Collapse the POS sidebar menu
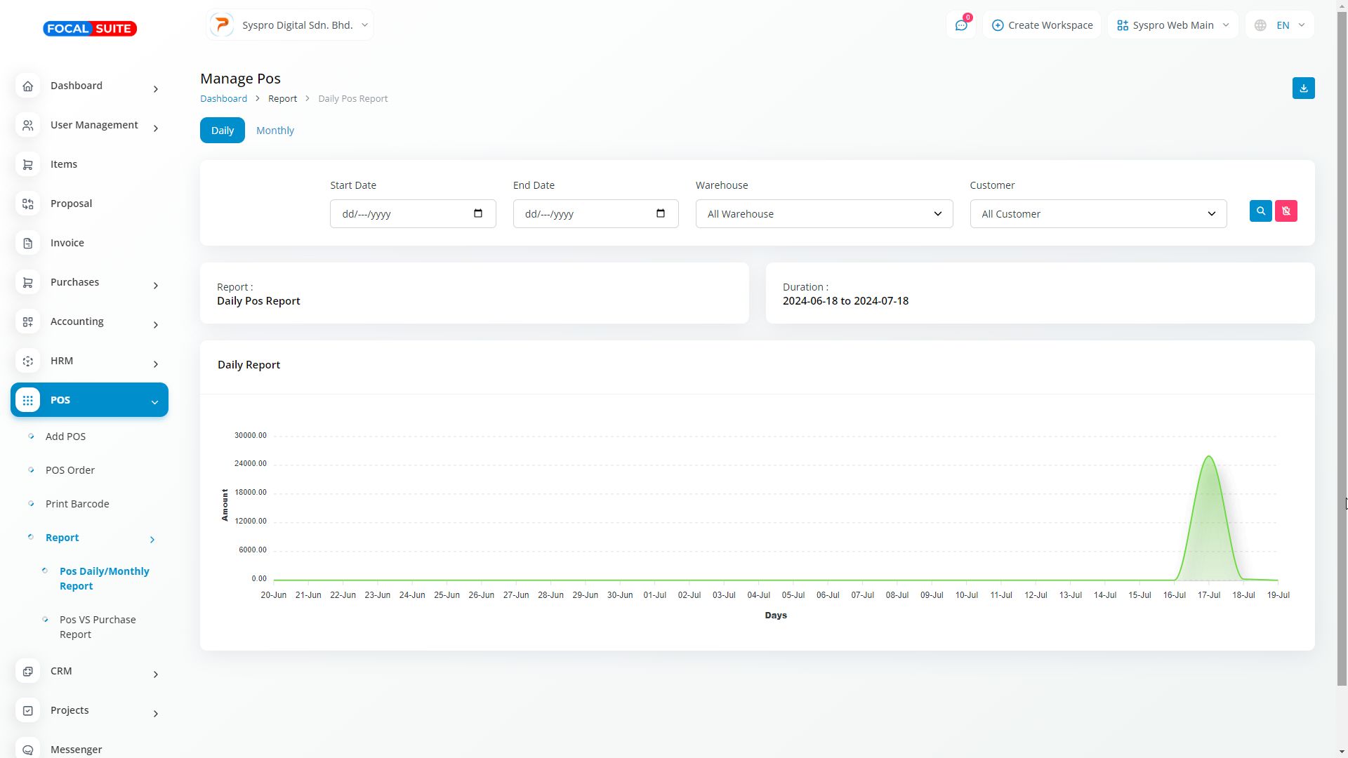 pos(89,400)
